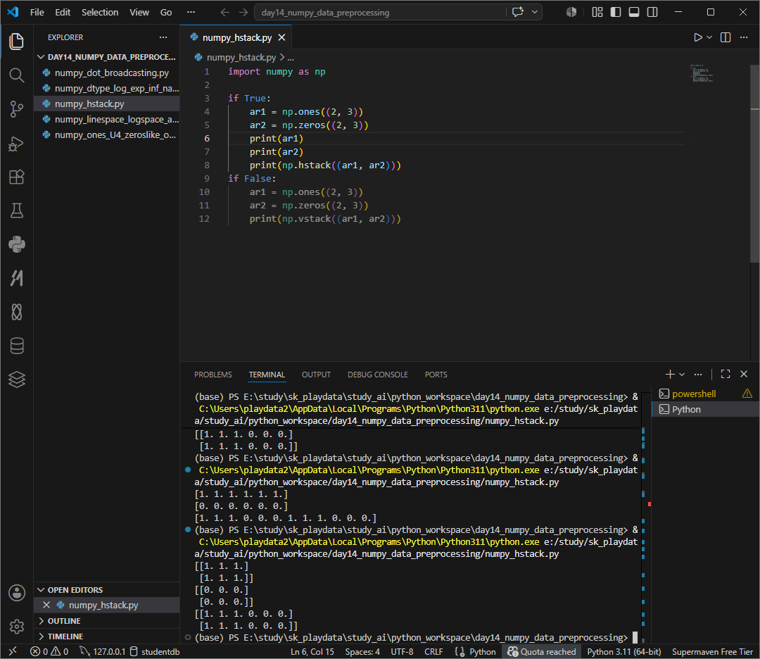Viewport: 760px width, 659px height.
Task: Open remote window indicator in status bar
Action: point(13,651)
